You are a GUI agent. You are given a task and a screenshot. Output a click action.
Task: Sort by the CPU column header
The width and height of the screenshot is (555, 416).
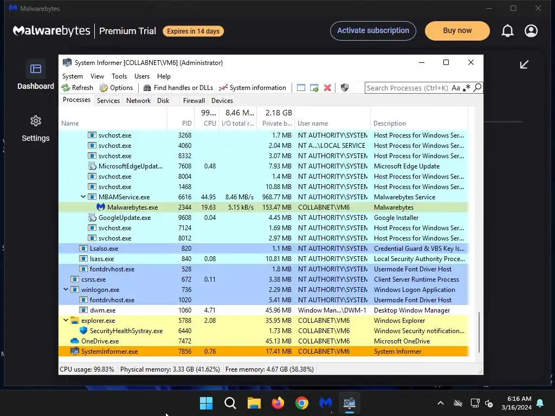pyautogui.click(x=206, y=123)
